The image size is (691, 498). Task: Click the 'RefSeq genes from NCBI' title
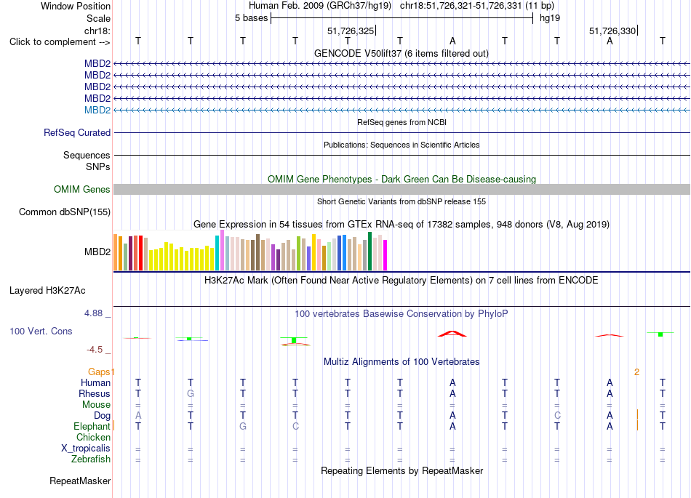(x=402, y=122)
